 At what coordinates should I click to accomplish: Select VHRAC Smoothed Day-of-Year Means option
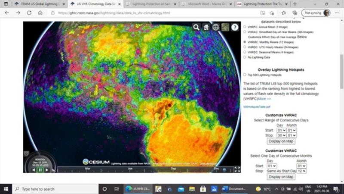(245, 32)
